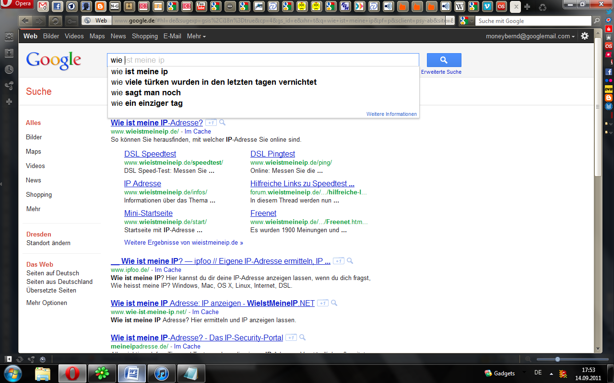Choose suggestion 'wie ist meine ip'
614x383 pixels.
coord(263,71)
